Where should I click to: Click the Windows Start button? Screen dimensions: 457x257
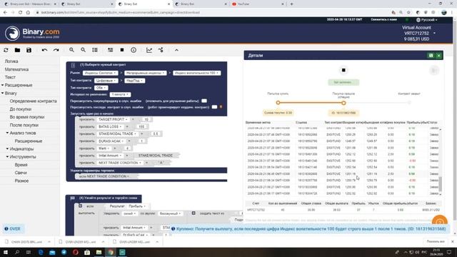pos(6,252)
